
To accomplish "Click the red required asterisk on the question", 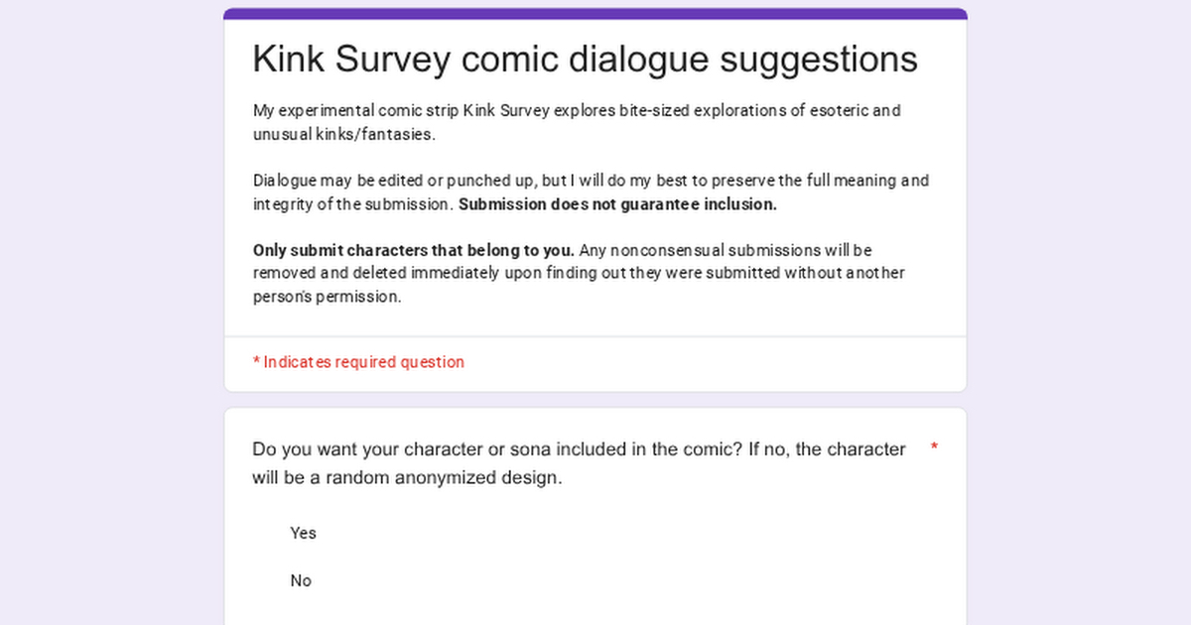I will pyautogui.click(x=934, y=449).
